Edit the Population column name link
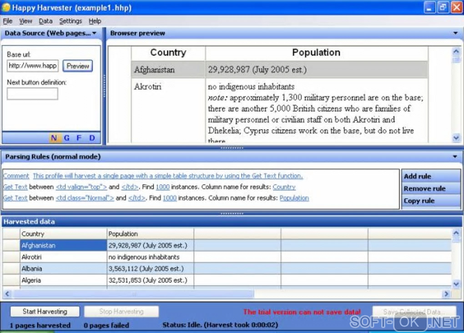The height and width of the screenshot is (333, 464). [294, 198]
